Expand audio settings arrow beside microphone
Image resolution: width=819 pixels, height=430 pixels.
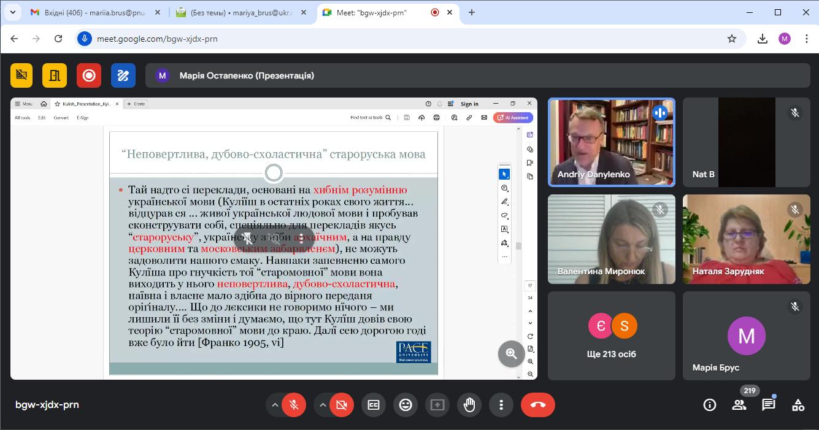pyautogui.click(x=275, y=405)
